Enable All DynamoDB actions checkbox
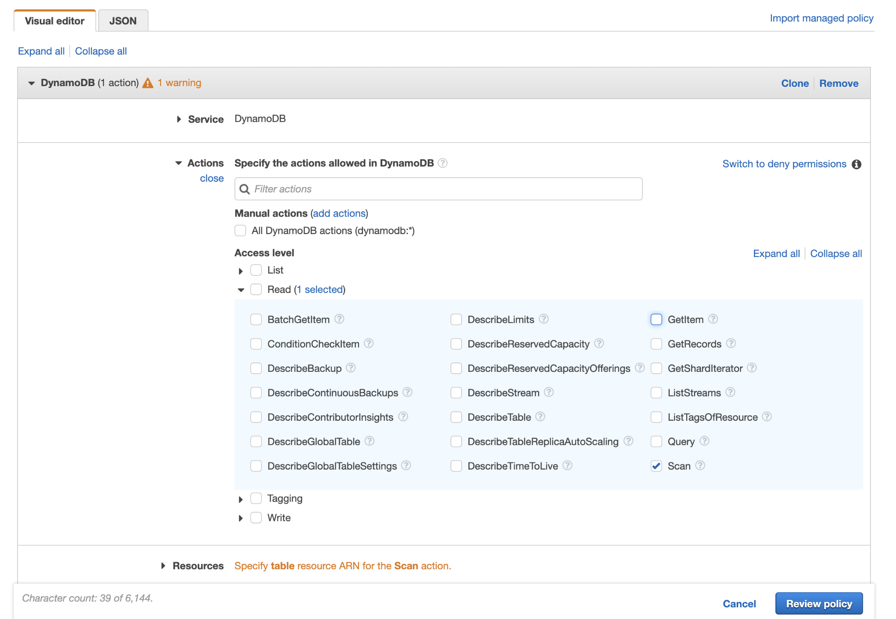 click(241, 231)
